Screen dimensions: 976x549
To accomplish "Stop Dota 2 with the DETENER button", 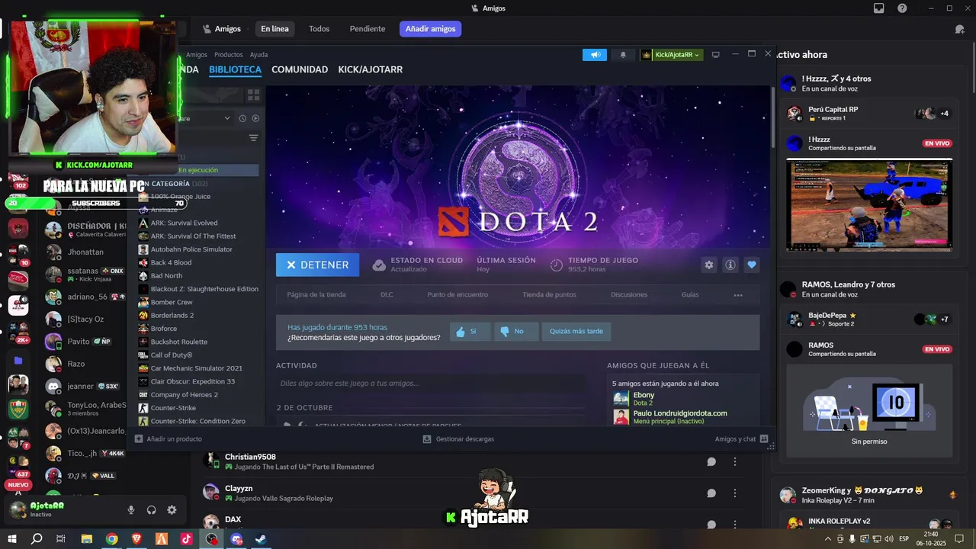I will [x=317, y=265].
